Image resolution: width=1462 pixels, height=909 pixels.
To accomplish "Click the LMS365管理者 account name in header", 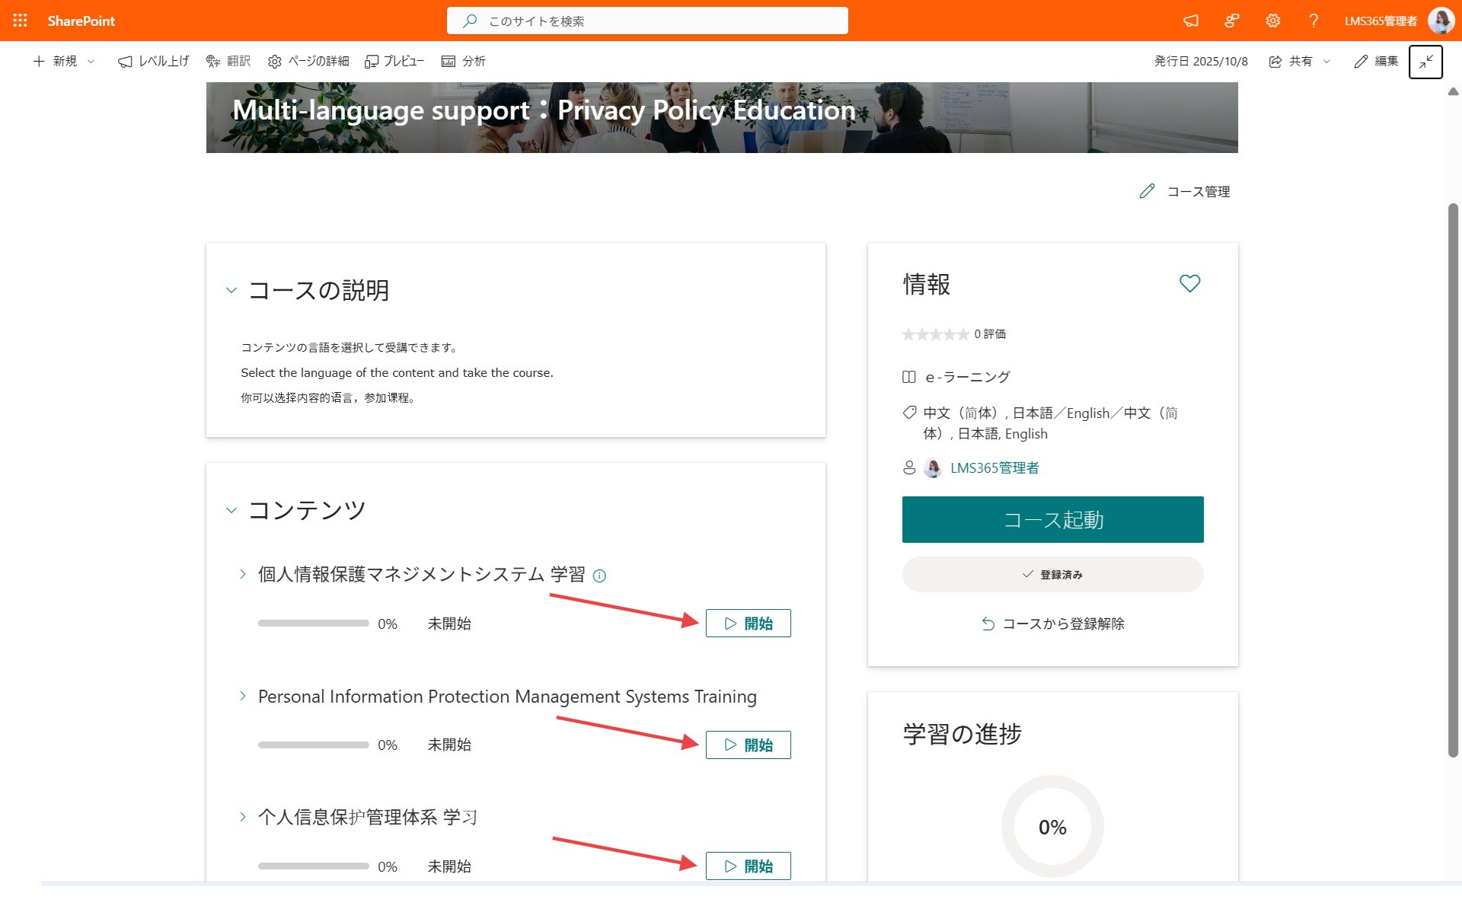I will click(x=1381, y=21).
